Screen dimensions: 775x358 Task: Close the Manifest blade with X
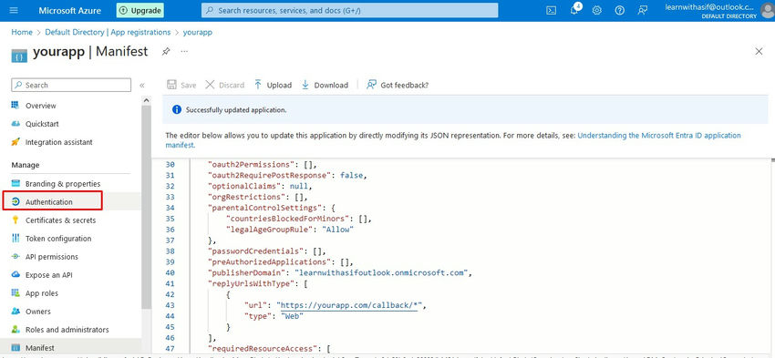759,51
